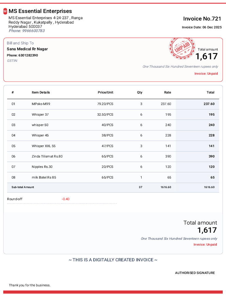Click the Item Details column header
This screenshot has width=226, height=302.
(x=41, y=92)
